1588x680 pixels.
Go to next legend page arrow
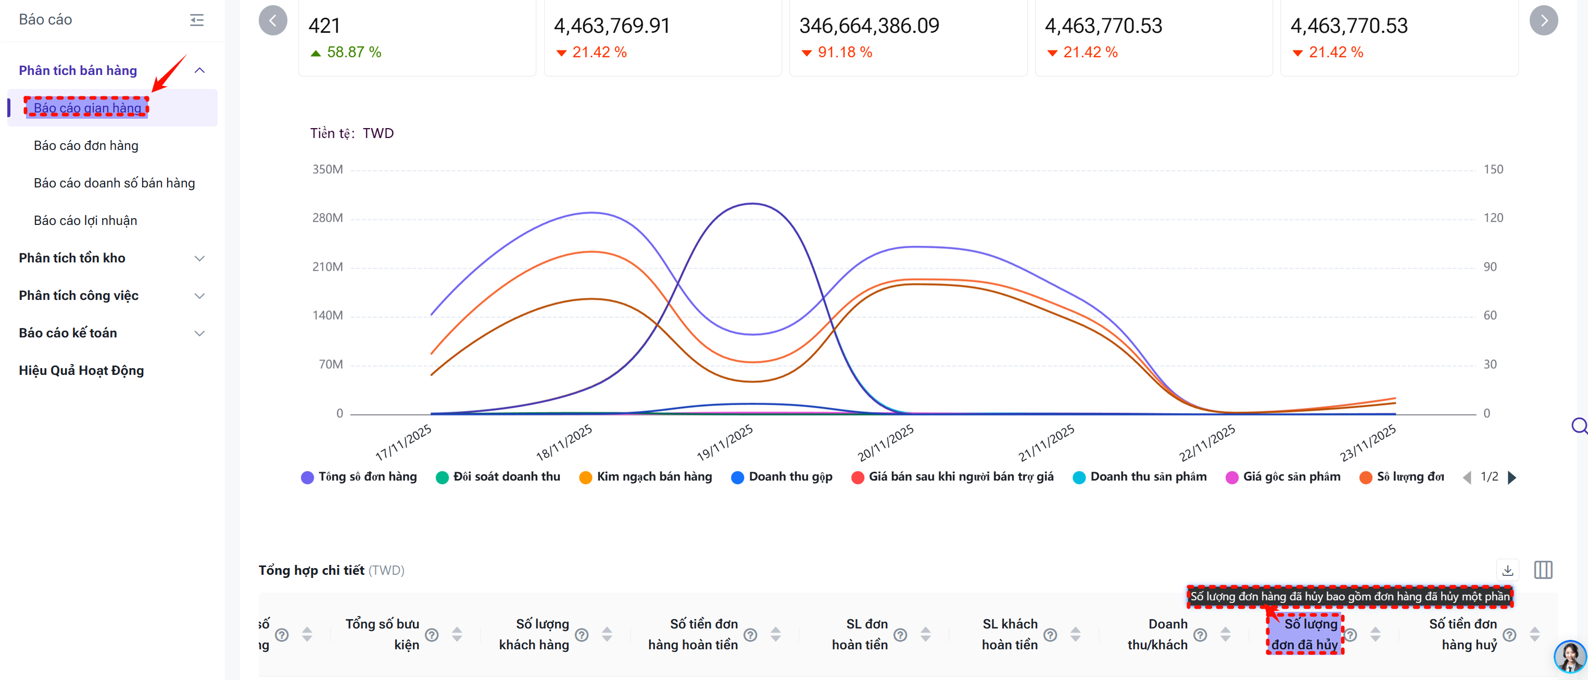click(x=1511, y=477)
